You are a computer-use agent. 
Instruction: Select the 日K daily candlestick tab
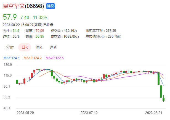click(25, 47)
